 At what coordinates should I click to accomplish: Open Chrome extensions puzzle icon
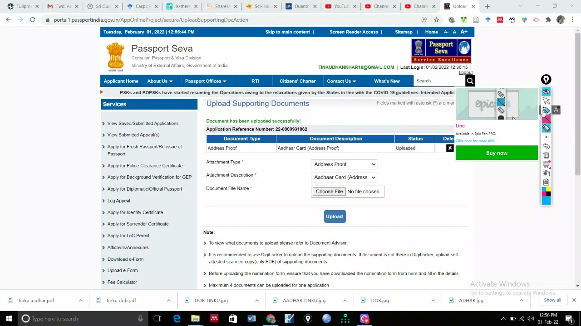548,20
